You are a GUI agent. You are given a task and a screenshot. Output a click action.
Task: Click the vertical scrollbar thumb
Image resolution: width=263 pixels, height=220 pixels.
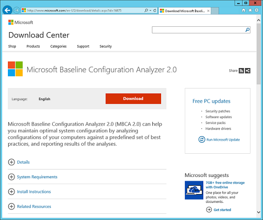coord(259,54)
